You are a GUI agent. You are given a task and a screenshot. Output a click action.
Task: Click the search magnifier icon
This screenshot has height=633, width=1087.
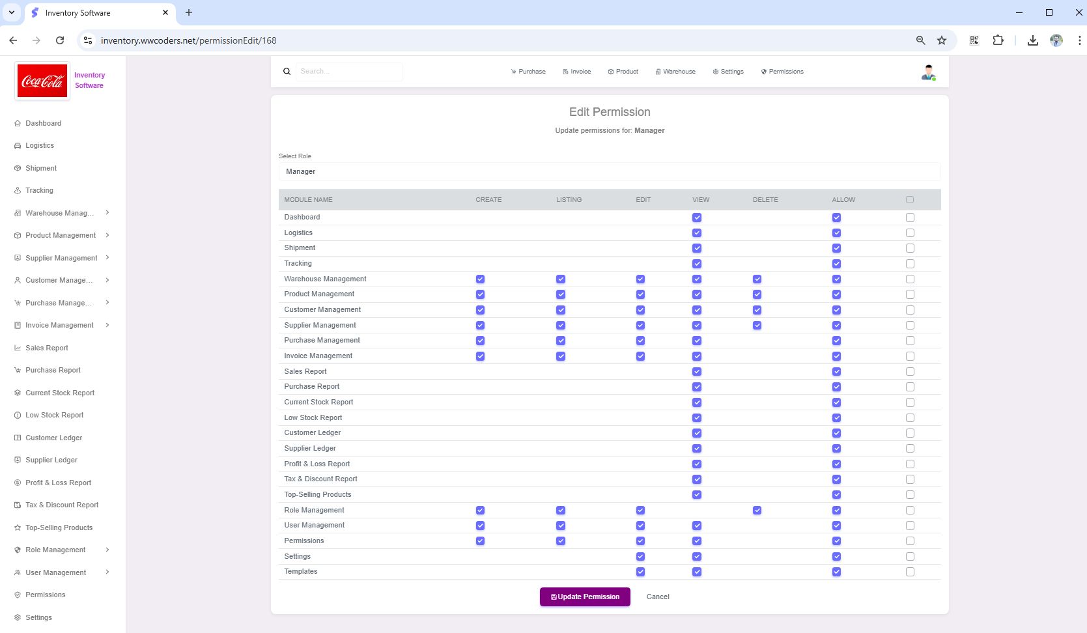[x=287, y=72]
